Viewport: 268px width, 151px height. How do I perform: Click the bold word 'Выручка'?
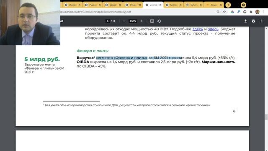pos(85,58)
